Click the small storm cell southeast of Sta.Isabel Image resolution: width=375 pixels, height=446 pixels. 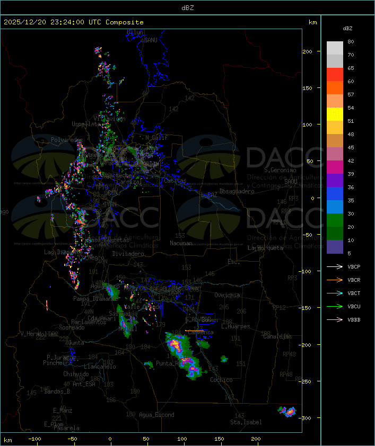(x=287, y=411)
